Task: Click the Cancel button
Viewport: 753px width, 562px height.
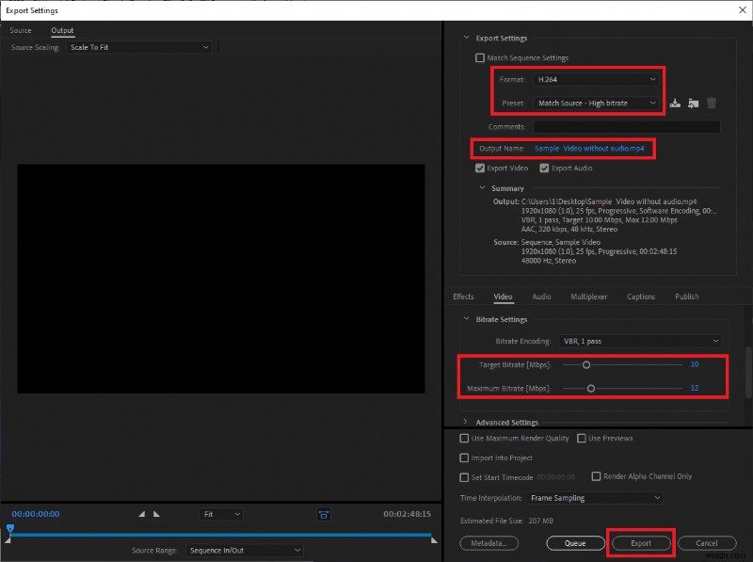Action: point(707,543)
